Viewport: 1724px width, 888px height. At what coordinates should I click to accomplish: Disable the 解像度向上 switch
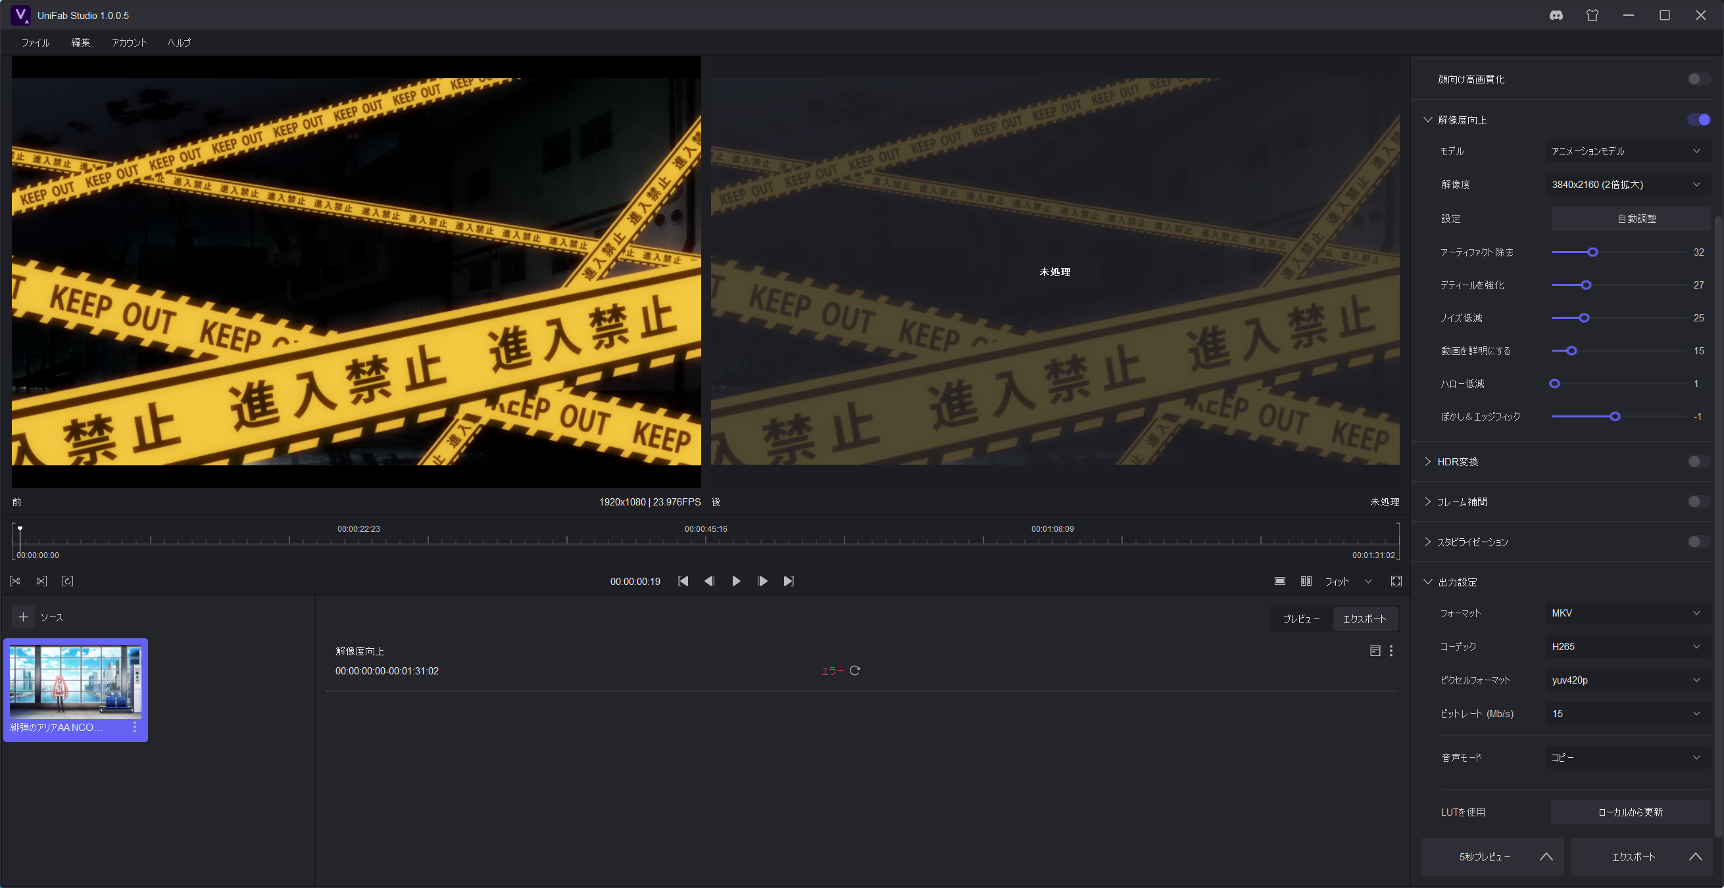[x=1698, y=120]
